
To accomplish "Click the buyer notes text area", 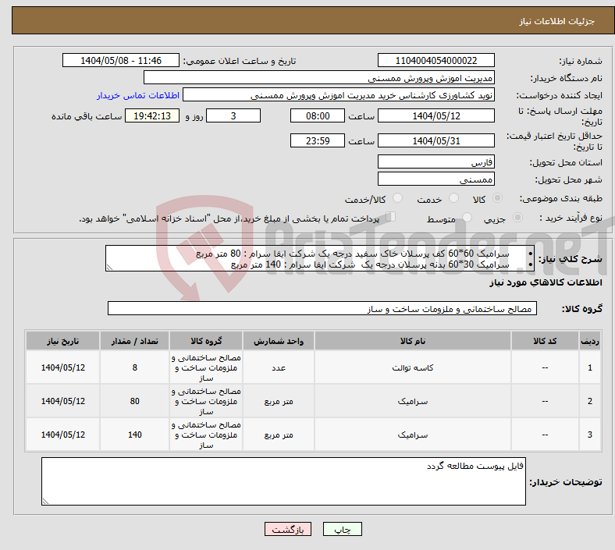I will 283,481.
